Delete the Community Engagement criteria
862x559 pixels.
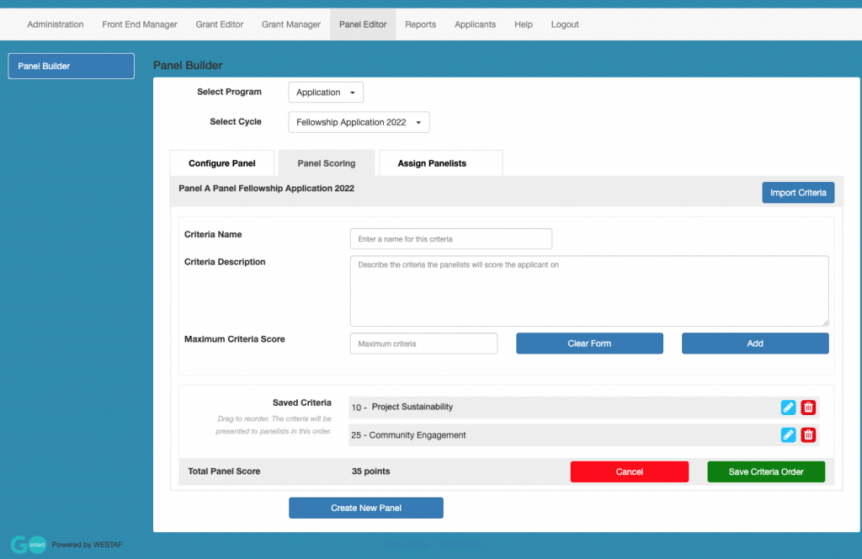[808, 435]
